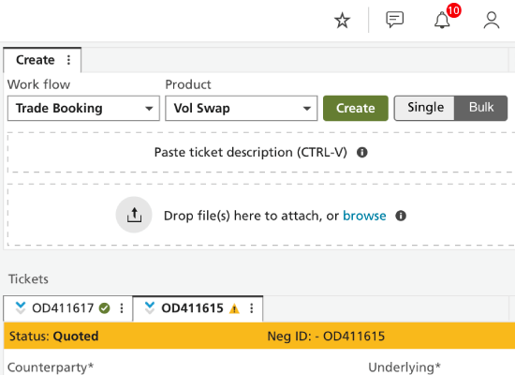Open the user profile icon
515x375 pixels.
coord(492,21)
